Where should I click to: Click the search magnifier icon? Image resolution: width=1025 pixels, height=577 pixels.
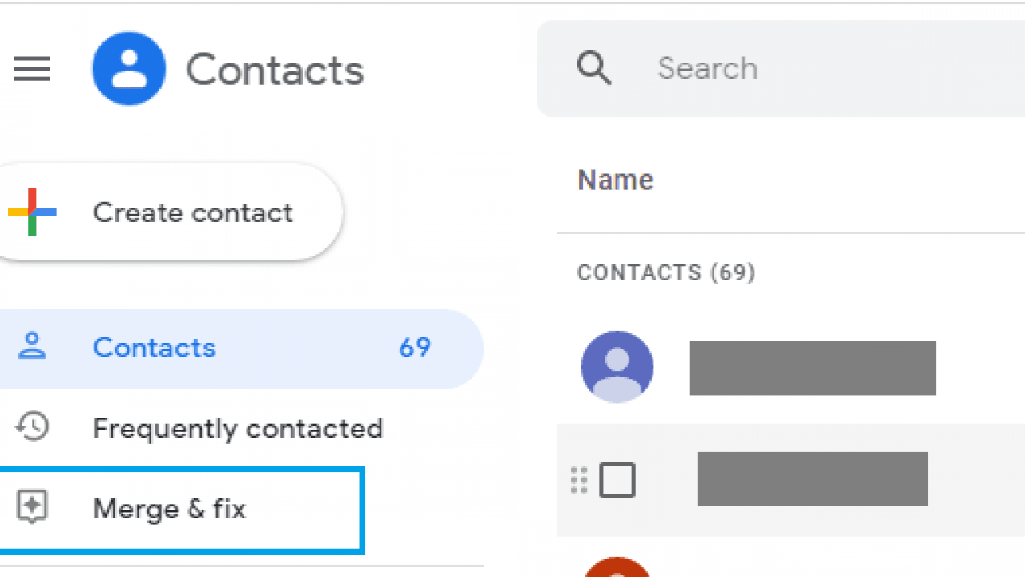[x=594, y=69]
